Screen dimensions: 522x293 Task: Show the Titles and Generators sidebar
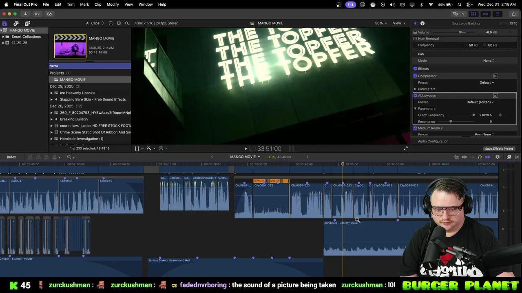click(27, 23)
